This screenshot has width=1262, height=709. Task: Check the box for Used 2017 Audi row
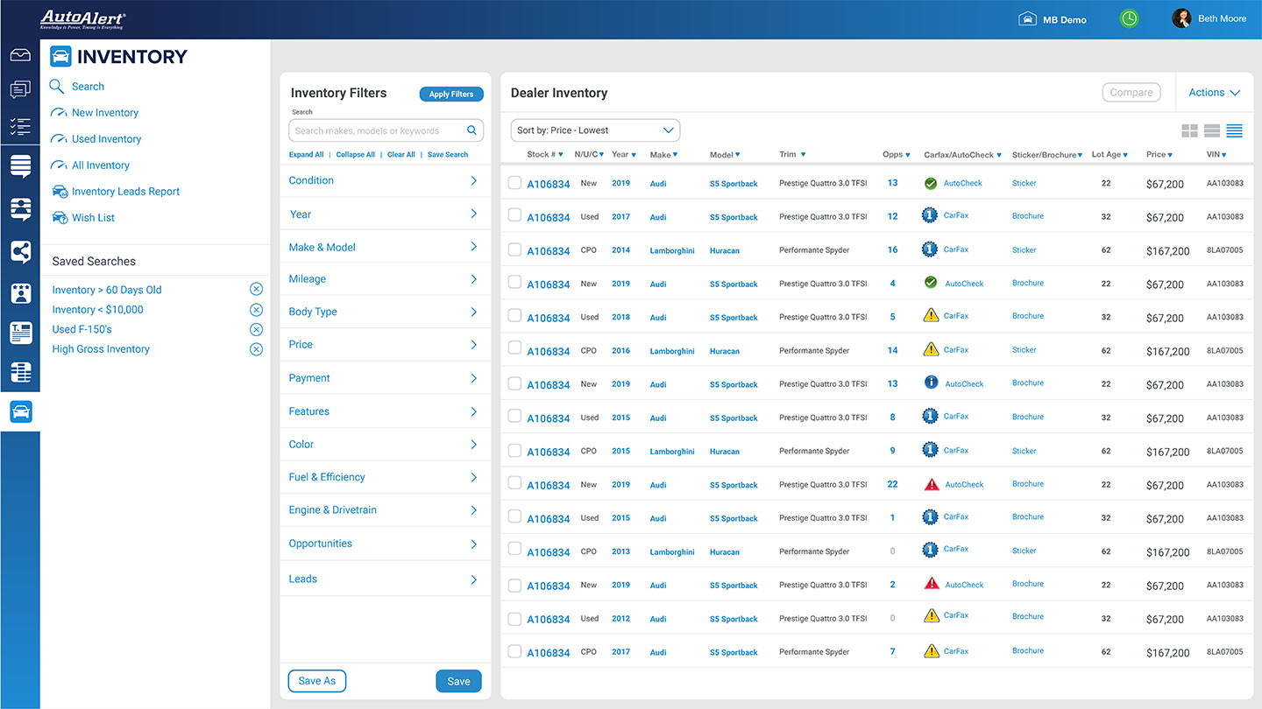pos(514,216)
